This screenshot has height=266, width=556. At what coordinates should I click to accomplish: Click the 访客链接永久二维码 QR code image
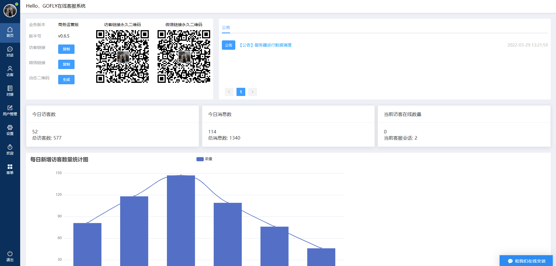pyautogui.click(x=122, y=56)
